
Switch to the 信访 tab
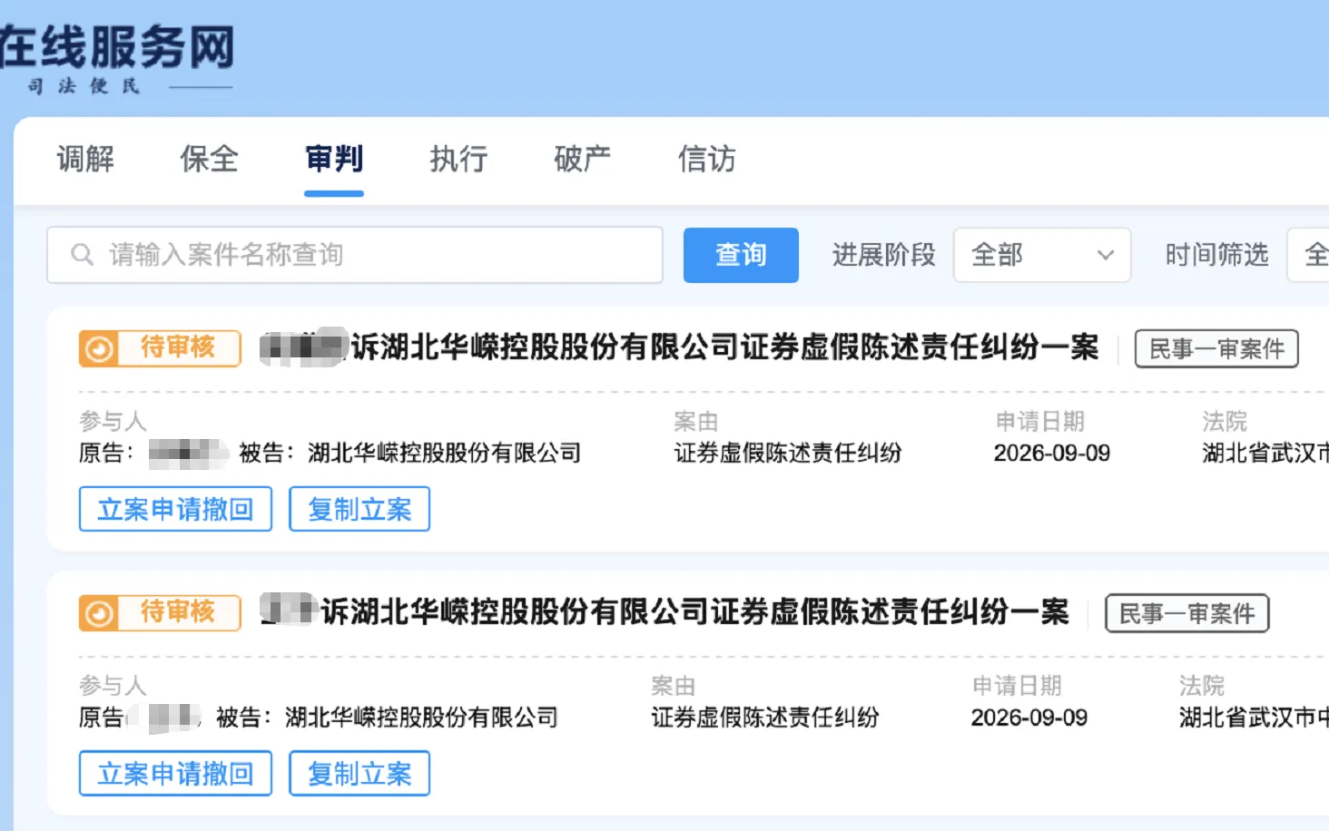pos(707,159)
